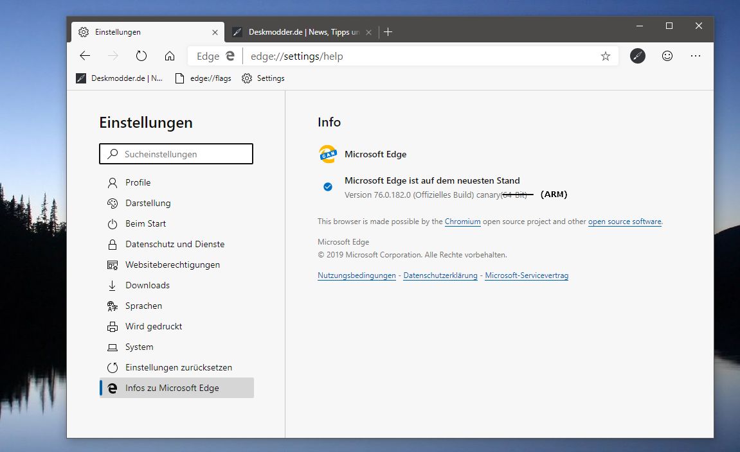Open the Chromium project link
Image resolution: width=740 pixels, height=452 pixels.
tap(462, 222)
